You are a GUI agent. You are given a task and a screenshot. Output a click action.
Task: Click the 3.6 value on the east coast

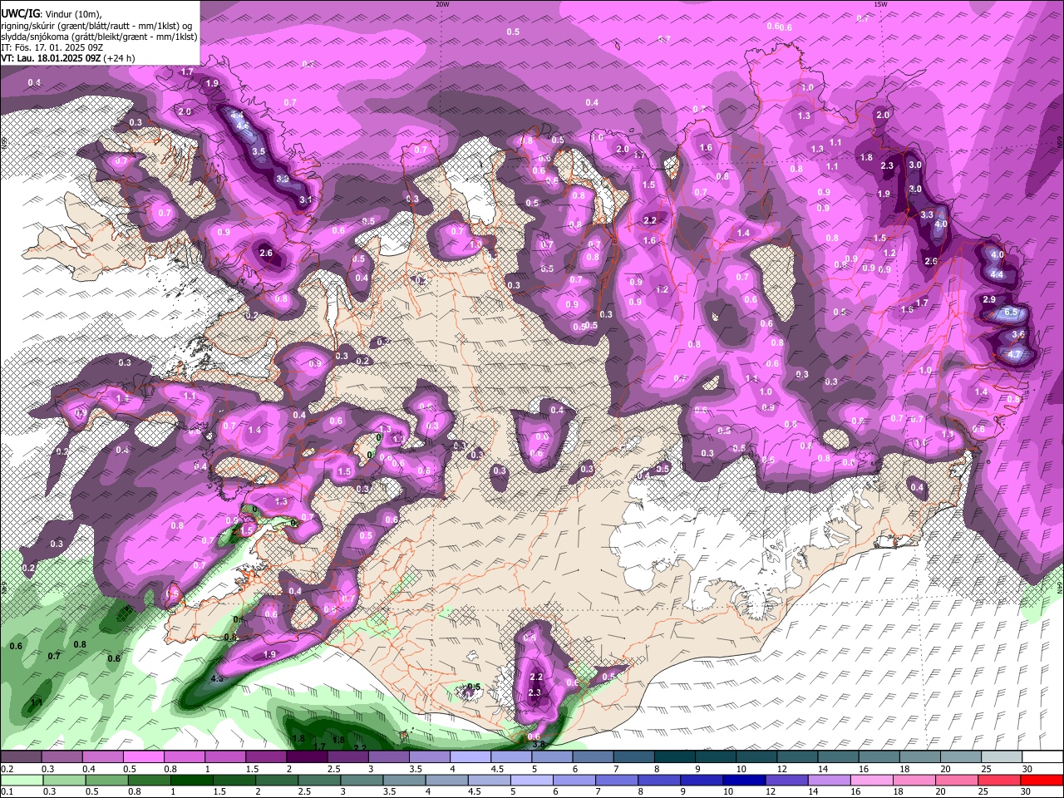[1018, 333]
